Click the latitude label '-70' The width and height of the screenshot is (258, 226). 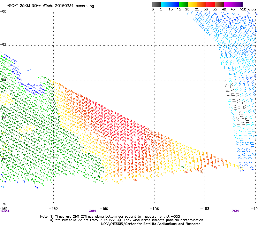[3, 204]
